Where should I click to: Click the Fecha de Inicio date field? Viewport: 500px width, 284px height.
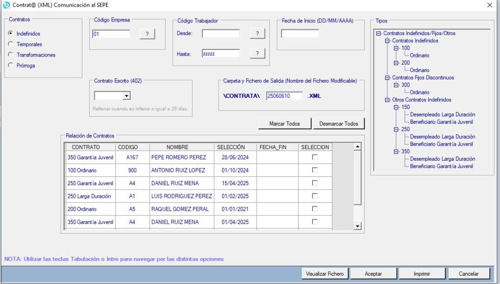click(300, 34)
